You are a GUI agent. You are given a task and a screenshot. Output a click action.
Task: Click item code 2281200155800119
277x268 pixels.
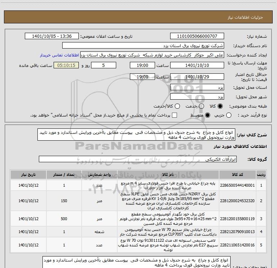237,219
